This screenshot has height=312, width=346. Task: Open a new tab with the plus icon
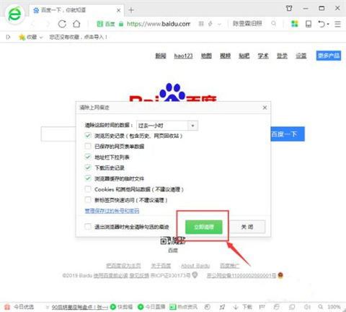tap(131, 10)
